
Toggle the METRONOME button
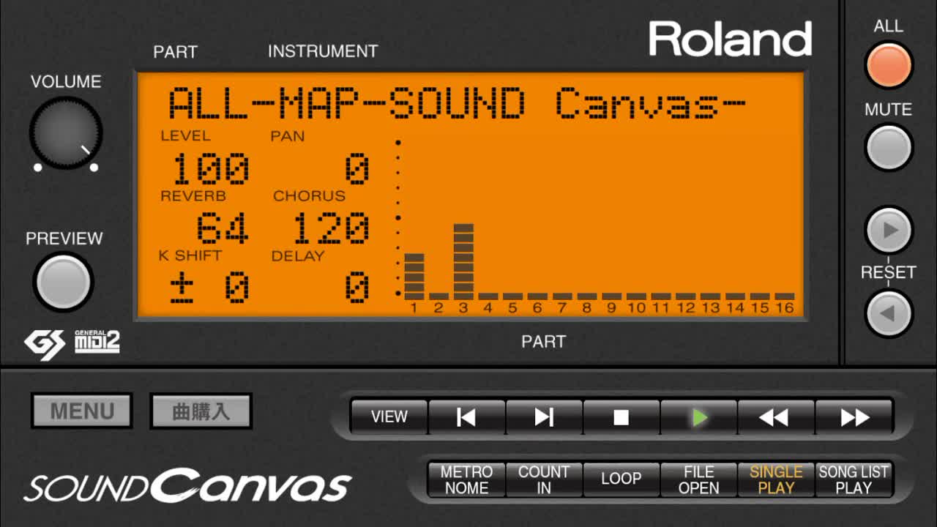click(466, 480)
